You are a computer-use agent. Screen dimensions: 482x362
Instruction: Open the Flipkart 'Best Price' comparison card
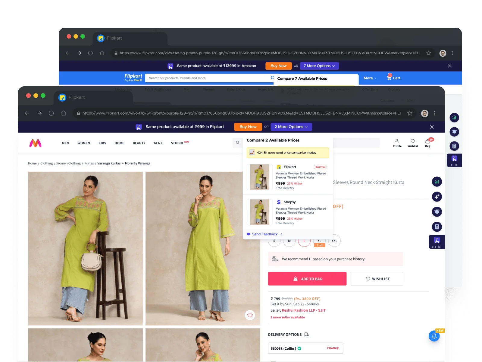288,177
